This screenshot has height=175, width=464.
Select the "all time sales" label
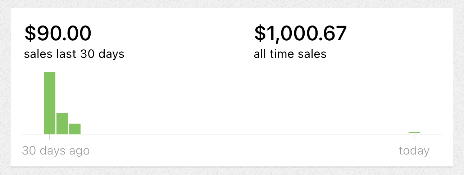pos(290,54)
